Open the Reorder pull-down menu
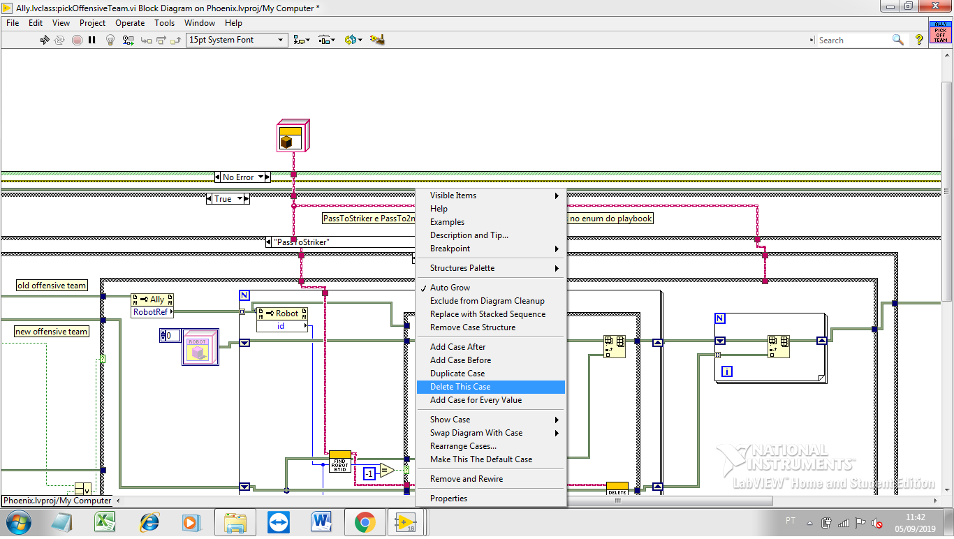954x539 pixels. pos(353,40)
